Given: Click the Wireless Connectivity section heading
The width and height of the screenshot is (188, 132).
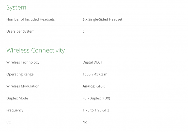Looking at the screenshot, I should [36, 50].
